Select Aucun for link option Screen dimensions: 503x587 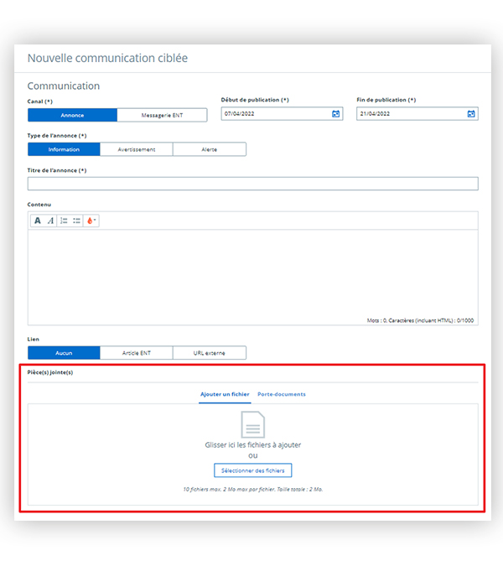[64, 353]
